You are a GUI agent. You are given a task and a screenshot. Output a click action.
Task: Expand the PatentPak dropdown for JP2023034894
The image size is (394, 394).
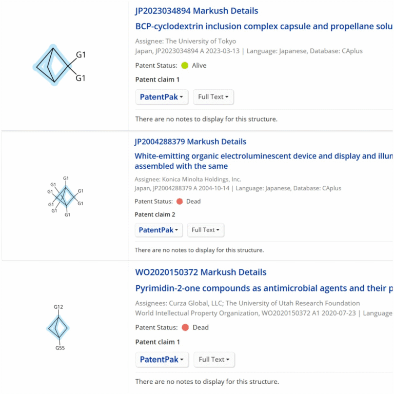[162, 97]
